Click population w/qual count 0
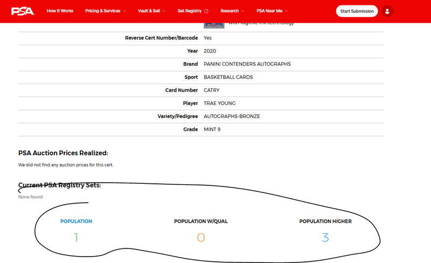 [201, 238]
